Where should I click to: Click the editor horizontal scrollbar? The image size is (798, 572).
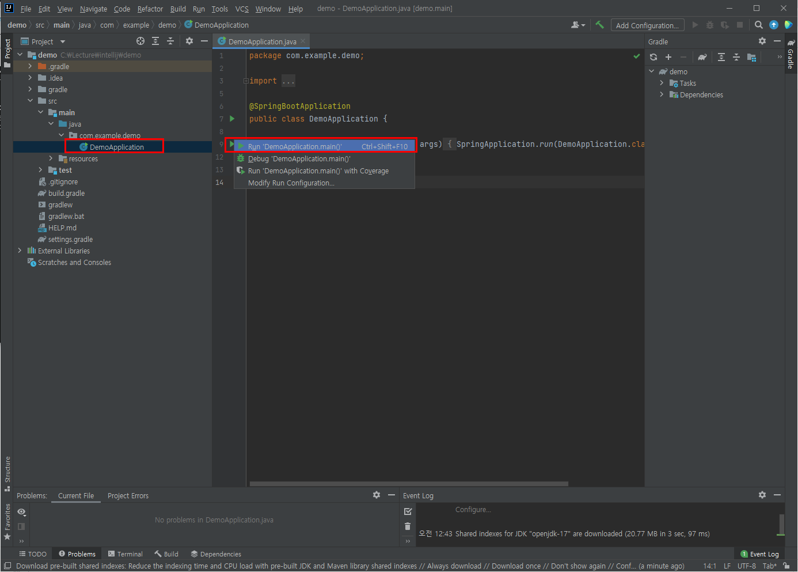pos(409,484)
